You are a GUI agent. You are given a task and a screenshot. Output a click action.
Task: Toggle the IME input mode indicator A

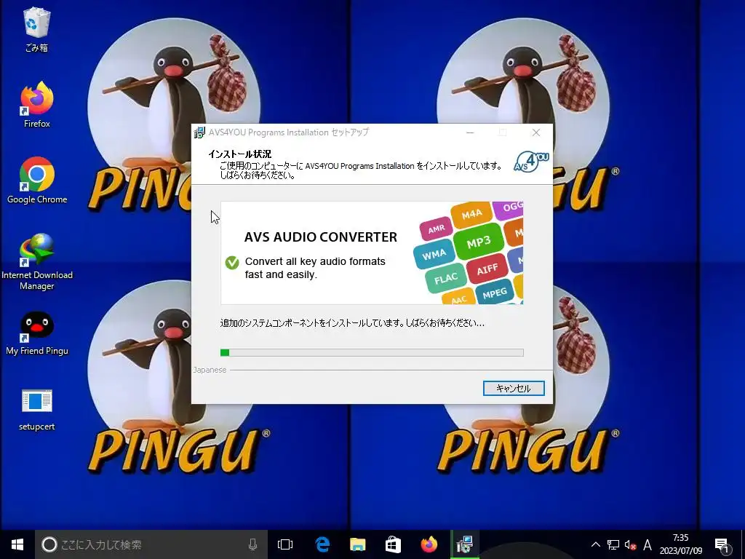click(647, 544)
